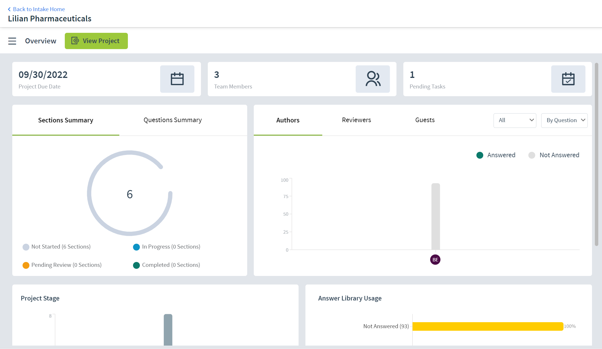602x349 pixels.
Task: Toggle the Not Answered legend item
Action: [554, 155]
